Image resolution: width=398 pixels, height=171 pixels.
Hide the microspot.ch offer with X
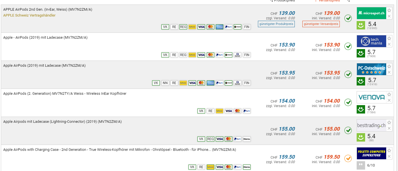(x=389, y=16)
